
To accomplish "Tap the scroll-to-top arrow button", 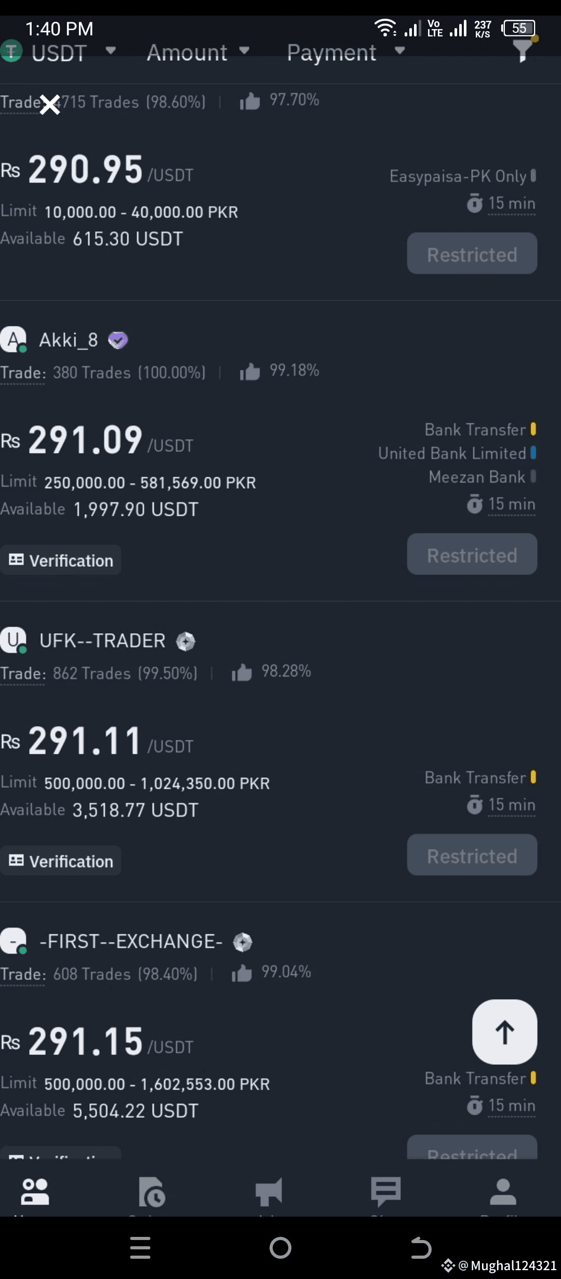I will pos(504,1032).
